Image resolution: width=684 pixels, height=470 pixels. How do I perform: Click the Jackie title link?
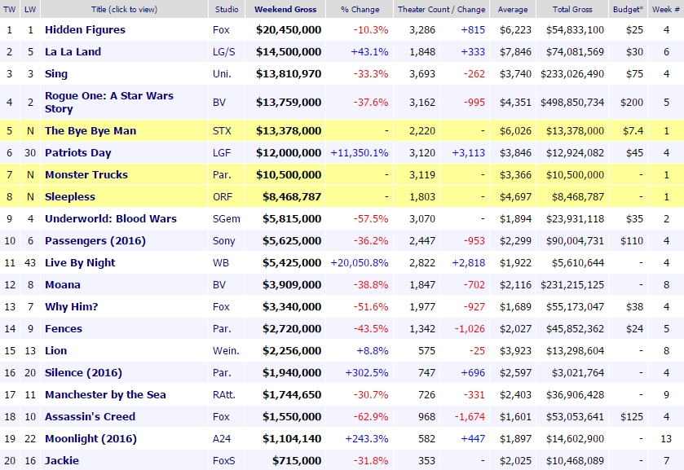click(x=62, y=461)
